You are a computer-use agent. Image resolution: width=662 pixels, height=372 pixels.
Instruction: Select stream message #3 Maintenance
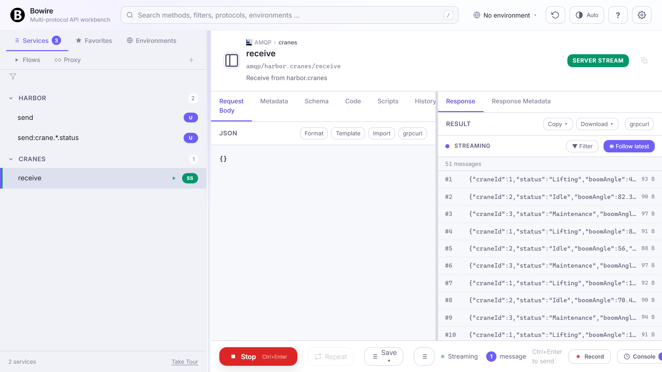(x=550, y=214)
